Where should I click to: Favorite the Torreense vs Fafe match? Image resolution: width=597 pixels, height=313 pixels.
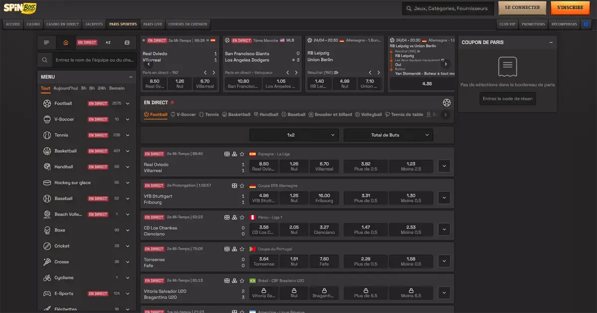click(242, 249)
